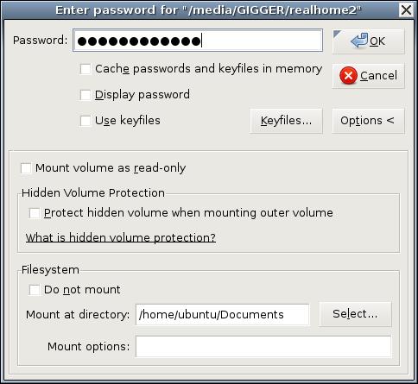Enable Mount volume as read-only
The height and width of the screenshot is (384, 418).
point(26,168)
